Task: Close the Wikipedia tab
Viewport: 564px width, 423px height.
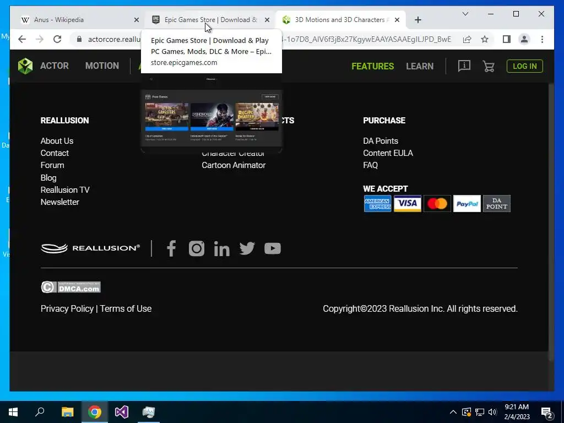Action: coord(137,20)
